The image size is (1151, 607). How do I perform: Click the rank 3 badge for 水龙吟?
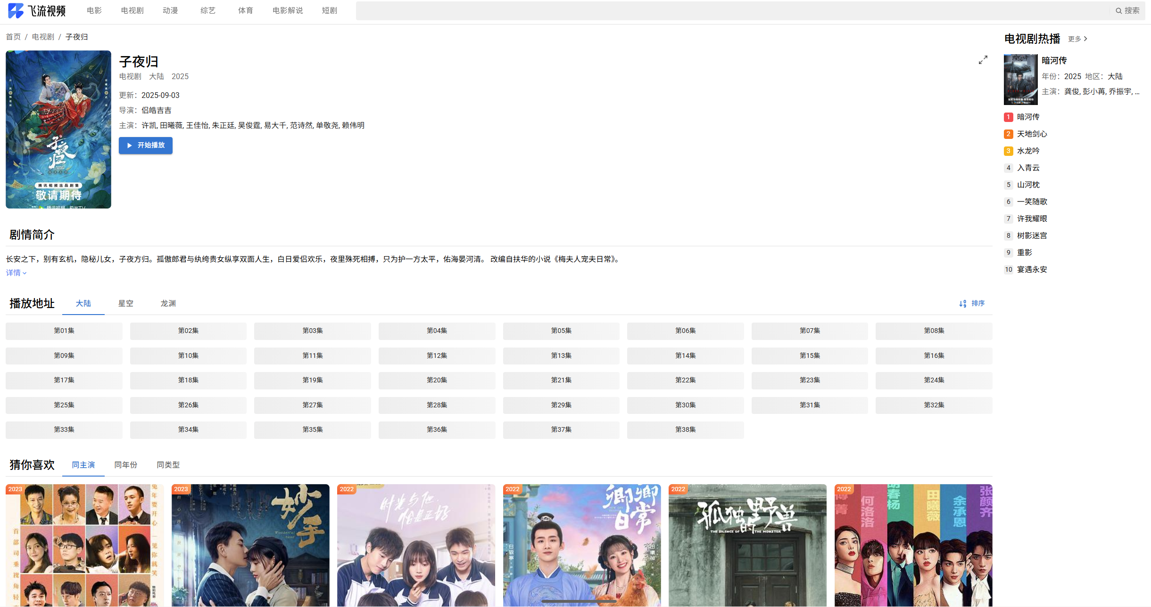click(x=1008, y=151)
